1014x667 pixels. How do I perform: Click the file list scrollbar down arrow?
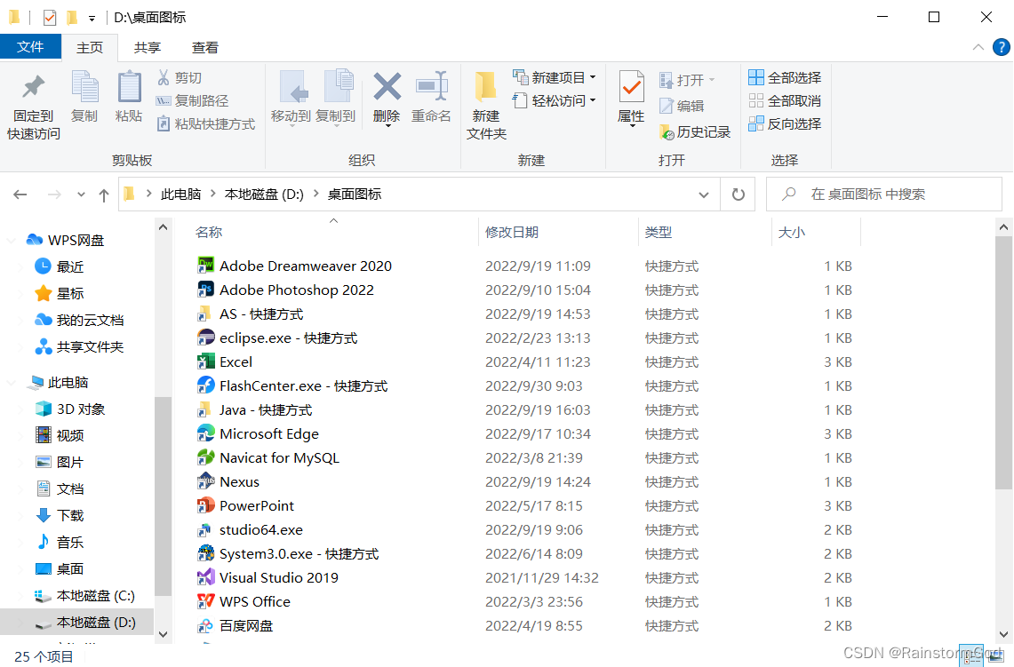point(1003,634)
